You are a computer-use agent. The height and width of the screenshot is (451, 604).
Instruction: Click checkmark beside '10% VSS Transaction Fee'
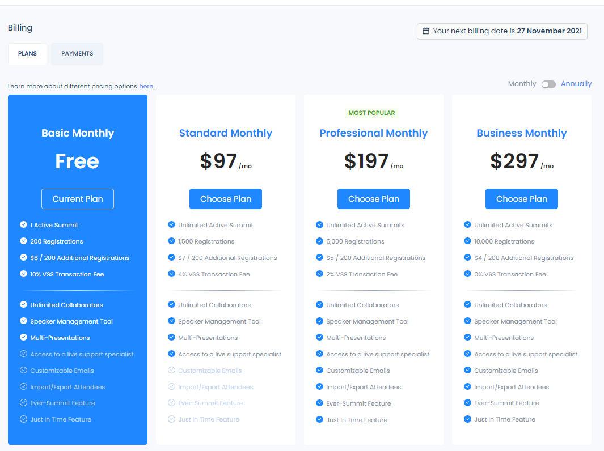point(23,274)
